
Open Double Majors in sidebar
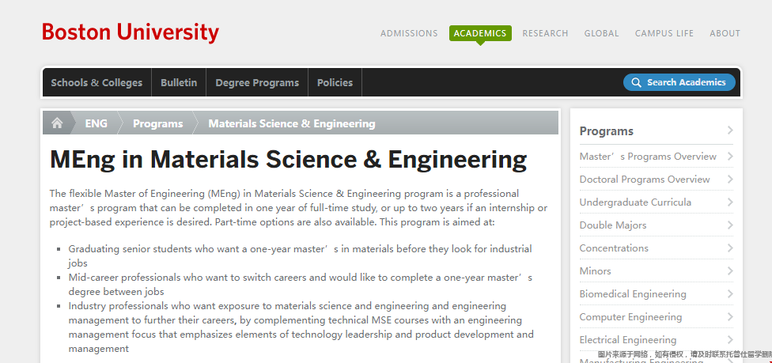coord(613,225)
